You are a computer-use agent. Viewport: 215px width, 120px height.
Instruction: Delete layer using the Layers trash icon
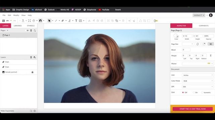coord(31,57)
